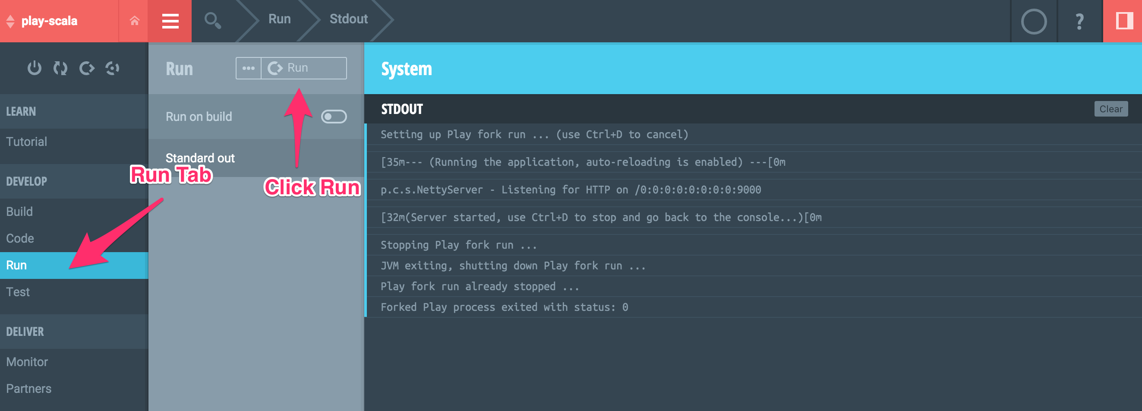
Task: Open search with magnifier icon
Action: (x=212, y=21)
